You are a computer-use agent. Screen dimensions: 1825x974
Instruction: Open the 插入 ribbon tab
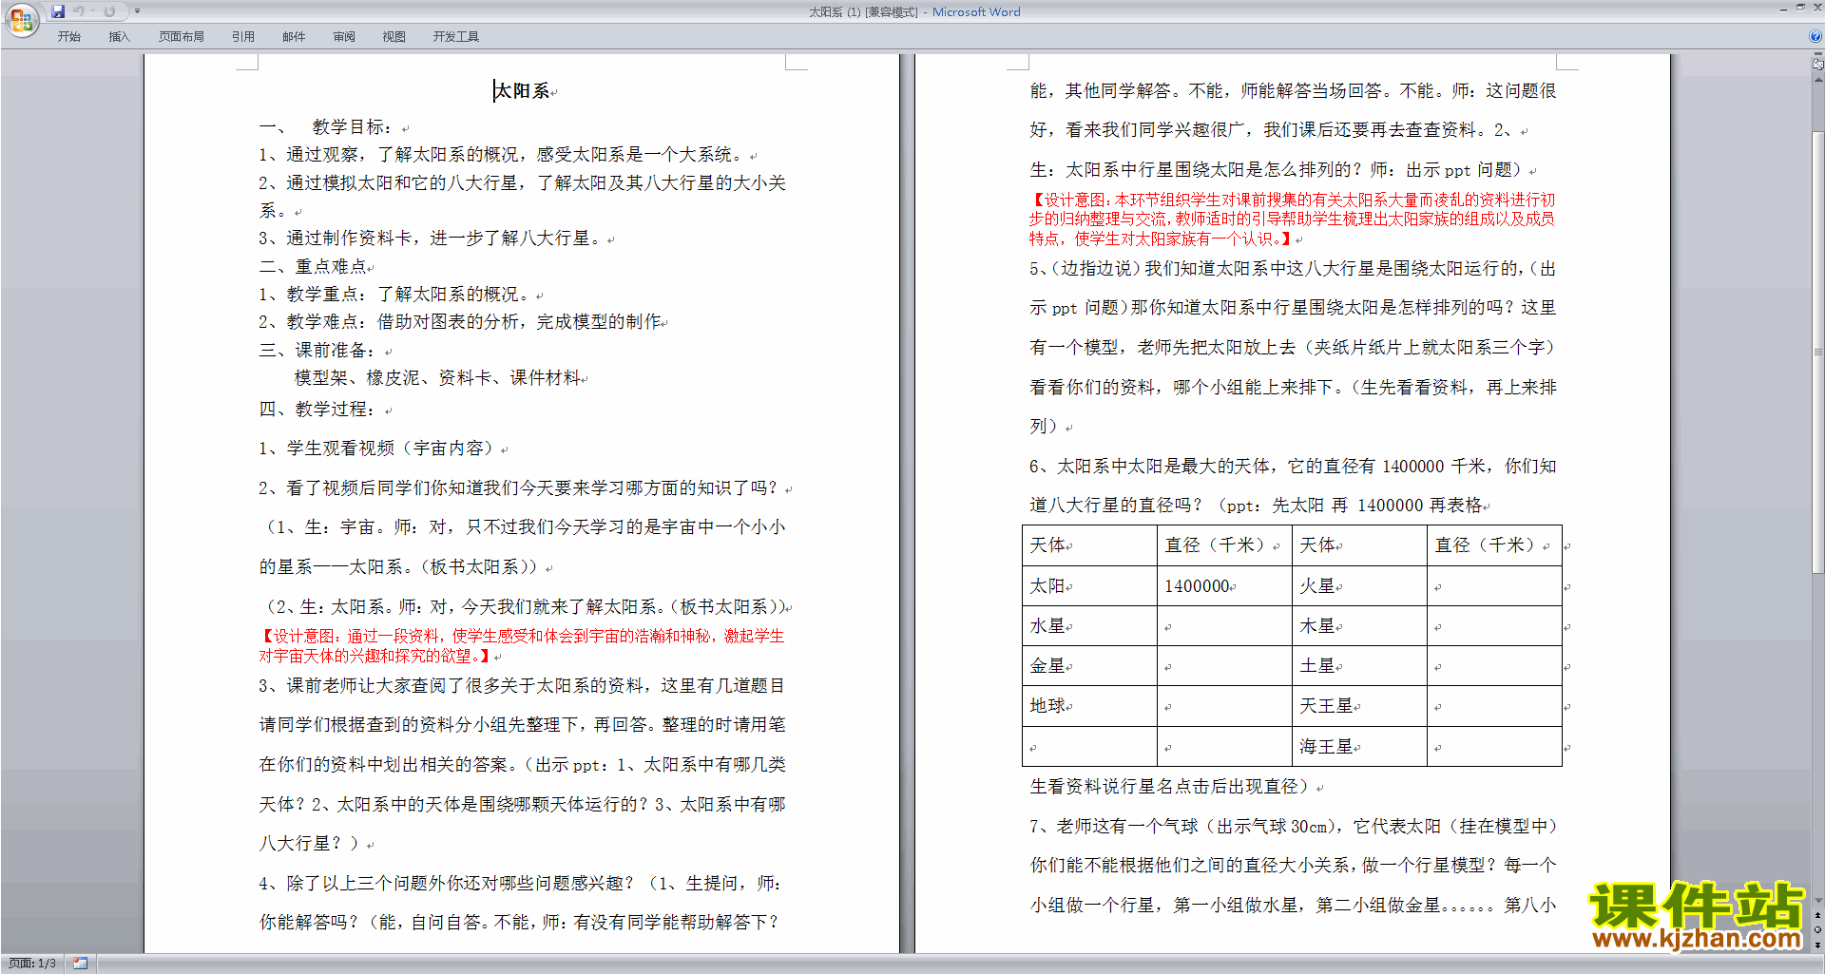(x=119, y=36)
